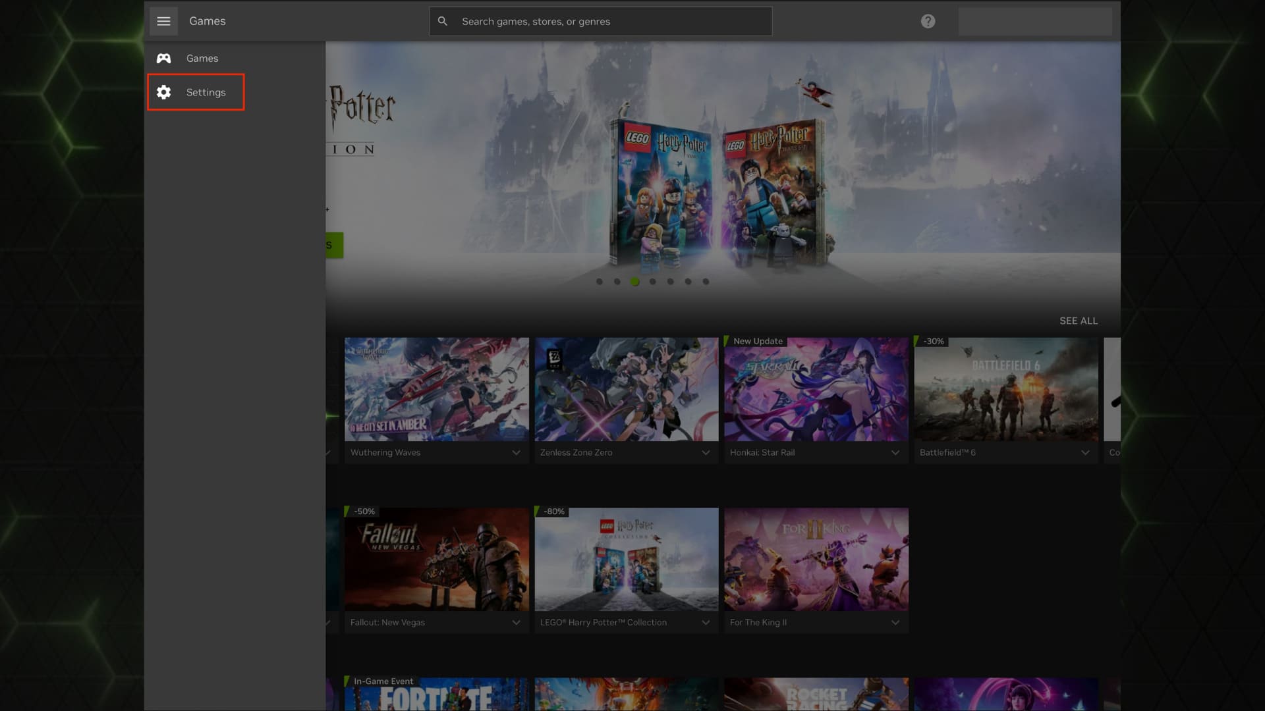The image size is (1265, 711).
Task: Select the last carousel dot
Action: [x=706, y=282]
